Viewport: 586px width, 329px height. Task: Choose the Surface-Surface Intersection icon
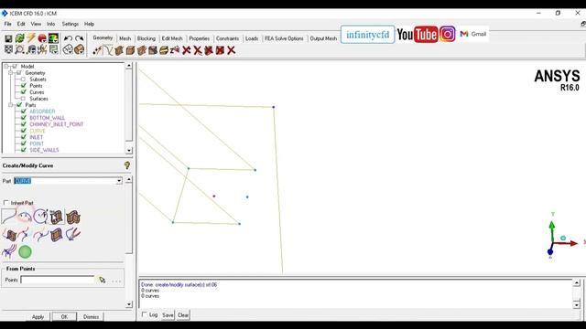click(73, 217)
